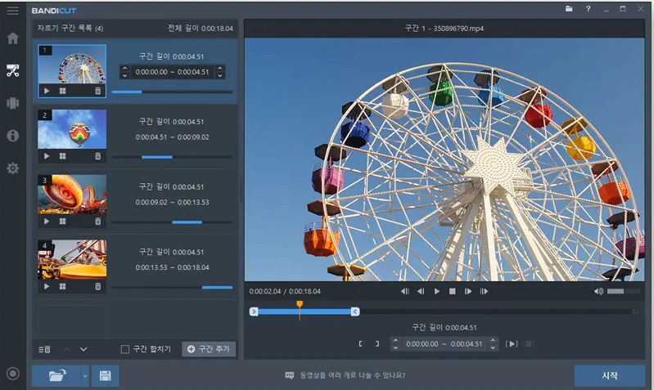Select the Ferris wheel segment 1 thumbnail
Viewport: 654px width, 390px height.
click(x=72, y=64)
